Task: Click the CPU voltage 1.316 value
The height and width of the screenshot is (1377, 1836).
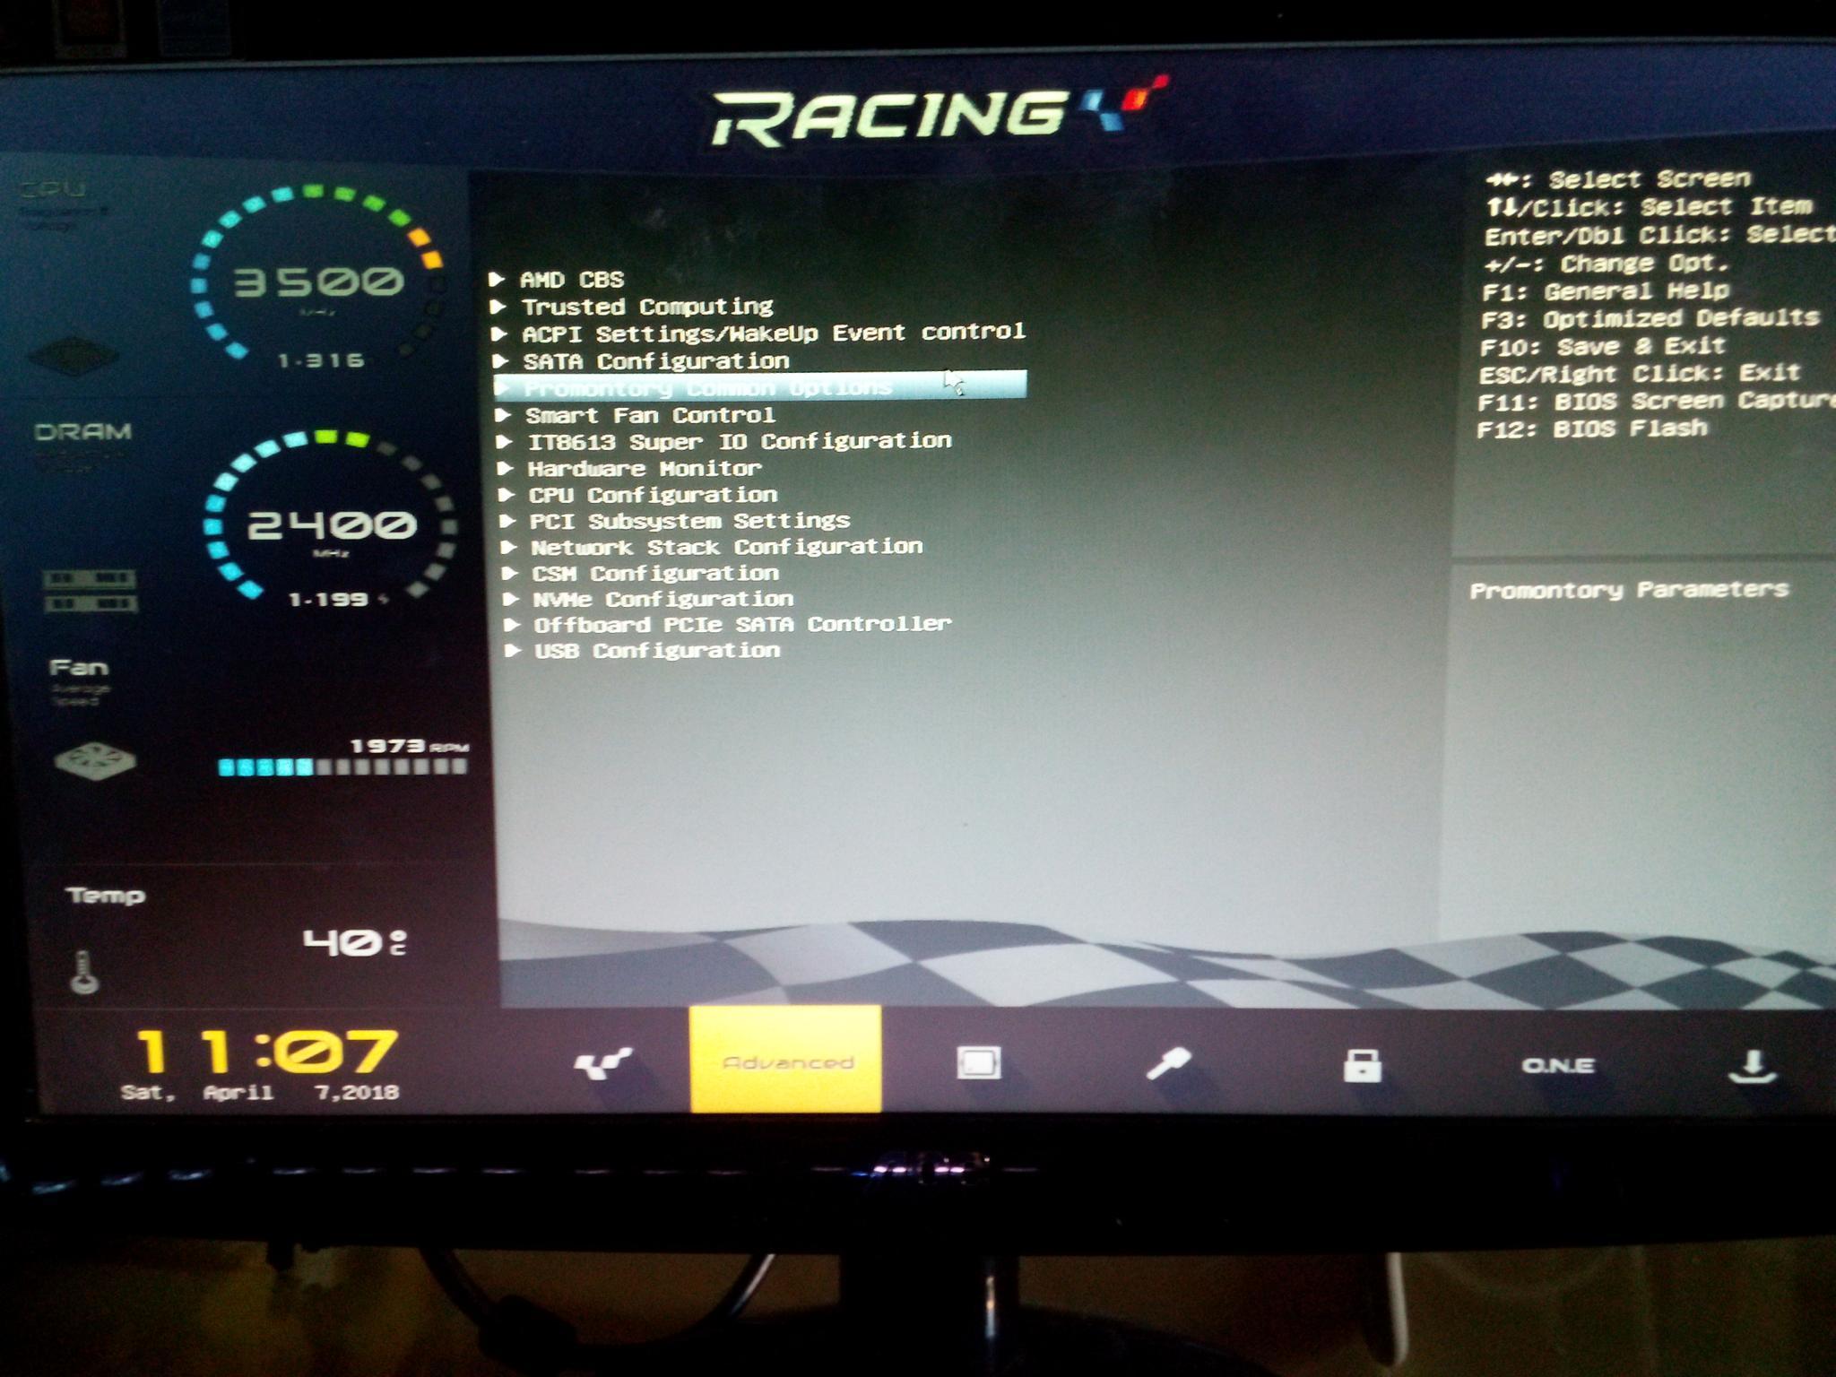Action: click(321, 360)
